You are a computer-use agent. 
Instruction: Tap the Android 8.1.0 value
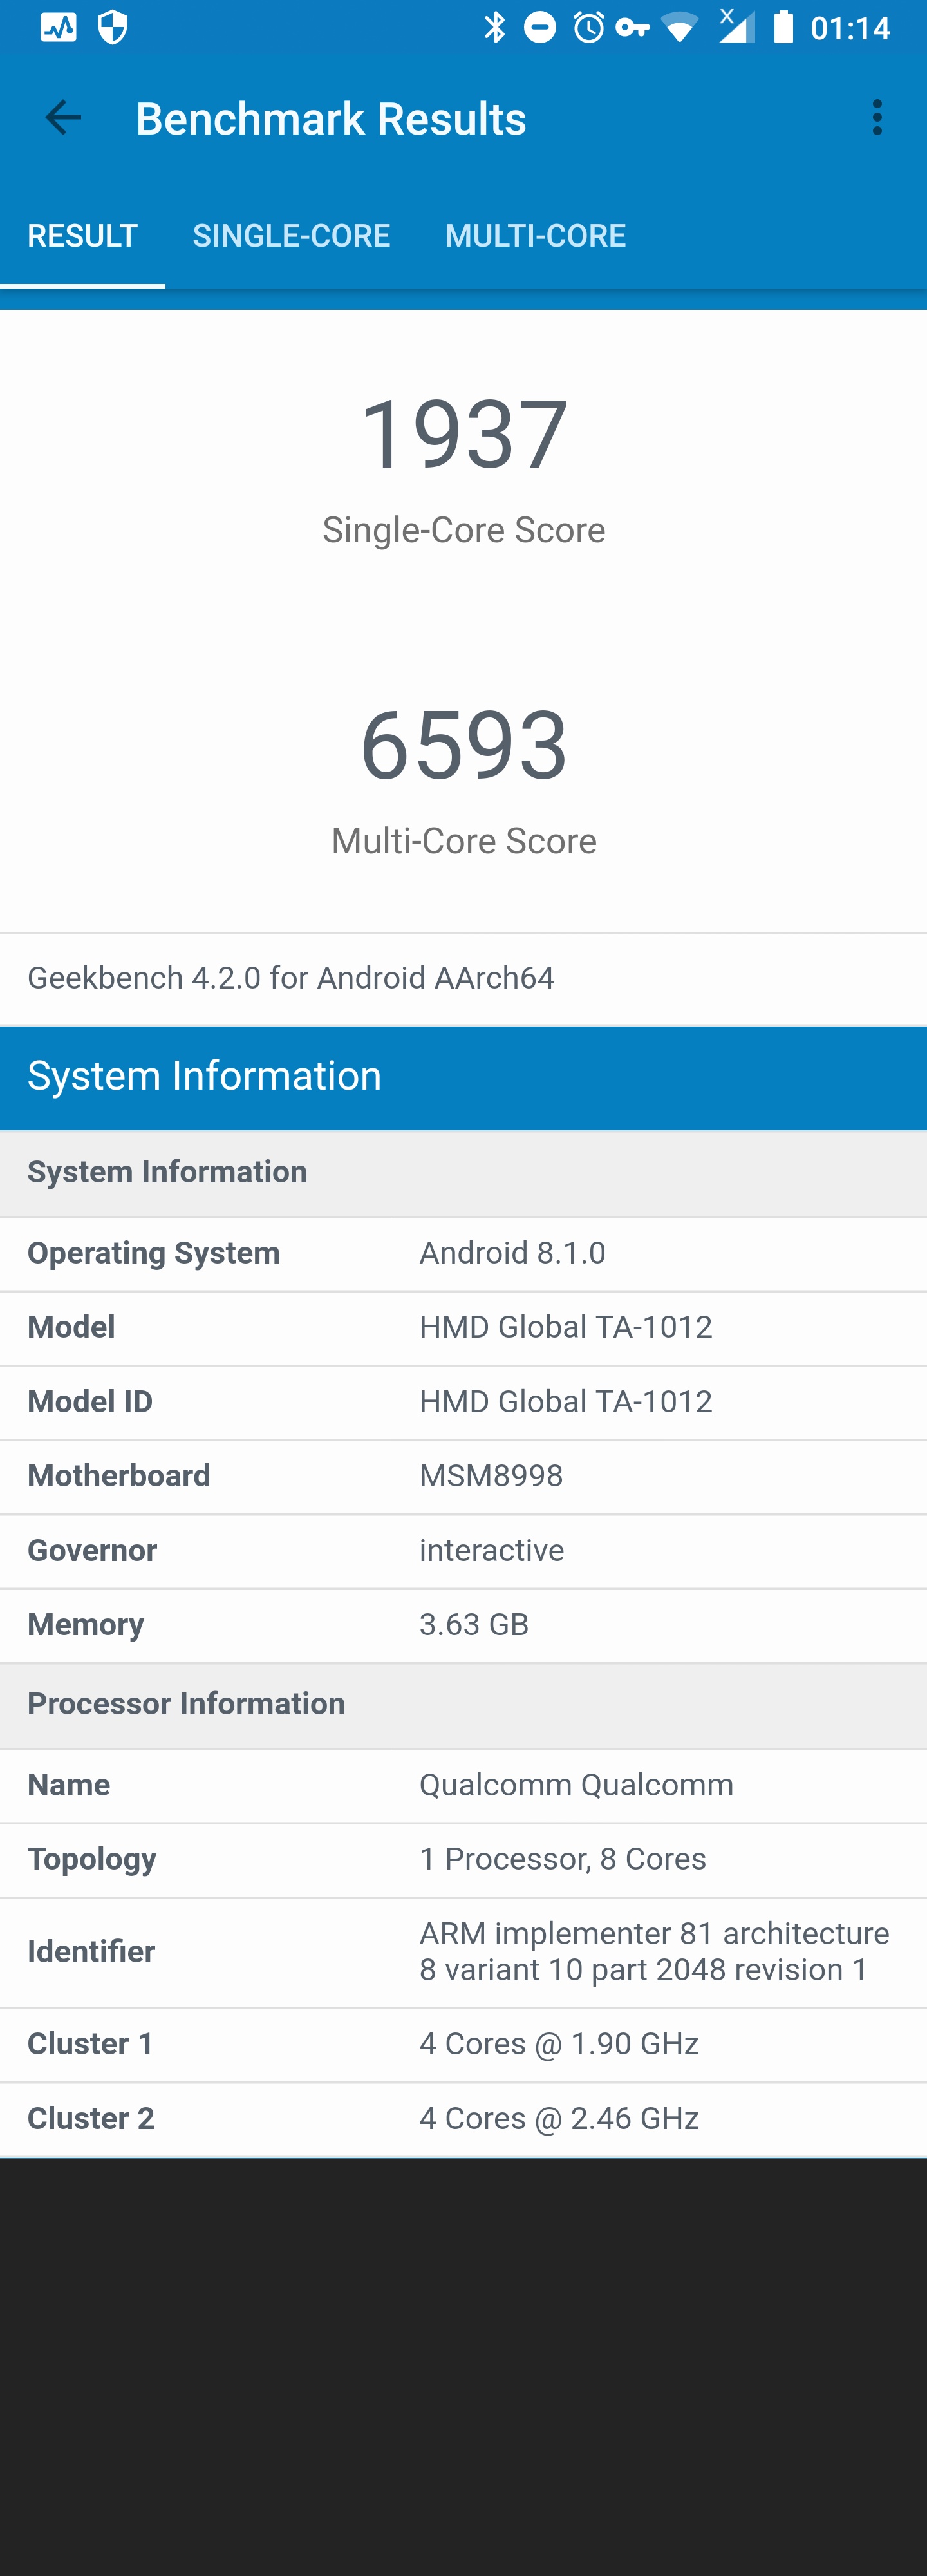[512, 1253]
